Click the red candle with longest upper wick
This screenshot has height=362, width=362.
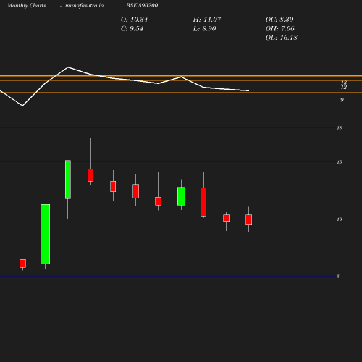point(90,175)
